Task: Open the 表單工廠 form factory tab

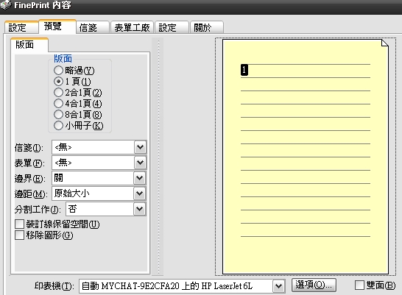Action: (x=132, y=27)
